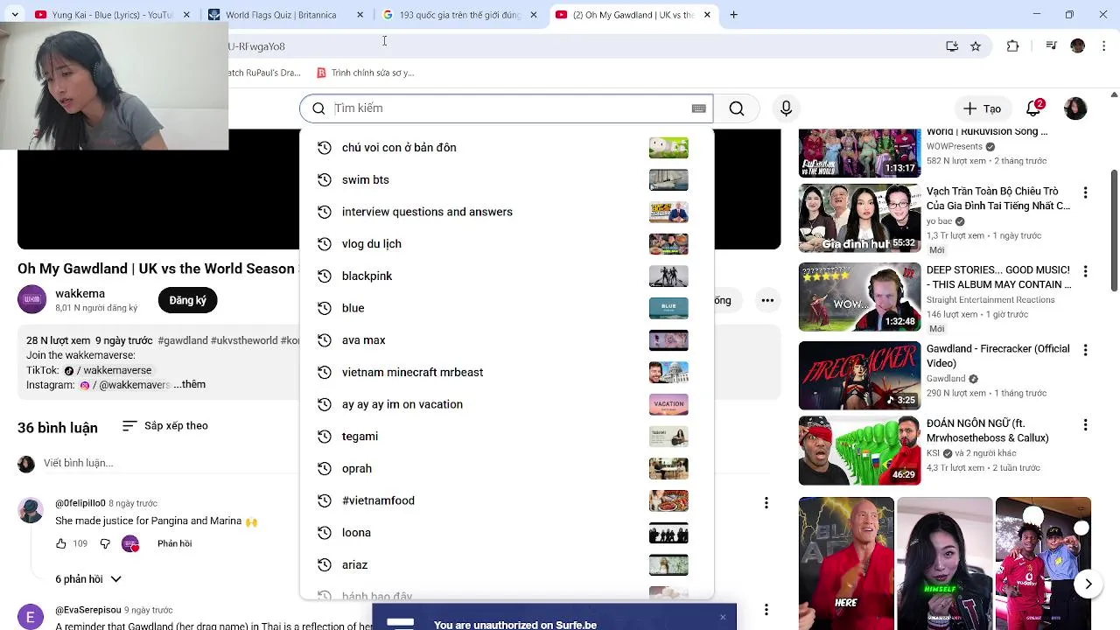Screen dimensions: 1120x630
Task: Pick tegami search suggestion
Action: [x=506, y=437]
